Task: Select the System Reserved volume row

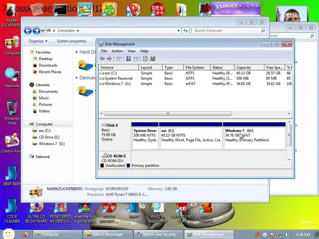Action: pyautogui.click(x=195, y=78)
